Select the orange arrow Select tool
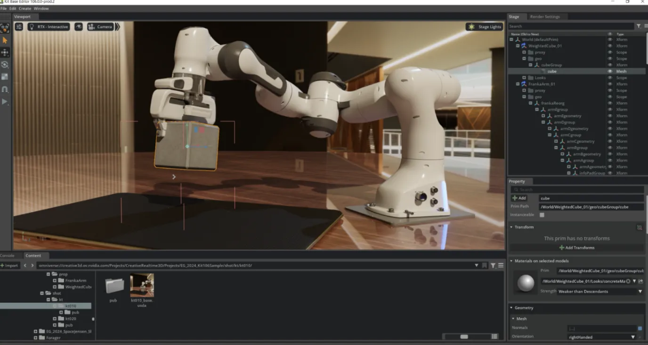 coord(5,40)
